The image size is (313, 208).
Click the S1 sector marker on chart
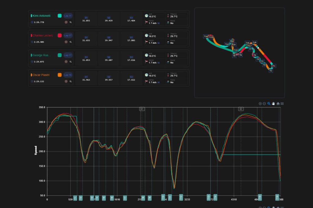pyautogui.click(x=142, y=109)
